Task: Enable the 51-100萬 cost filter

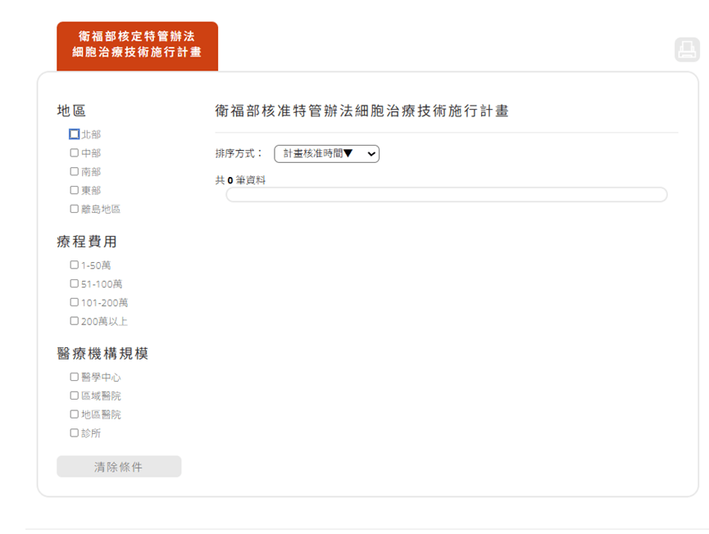Action: (x=74, y=283)
